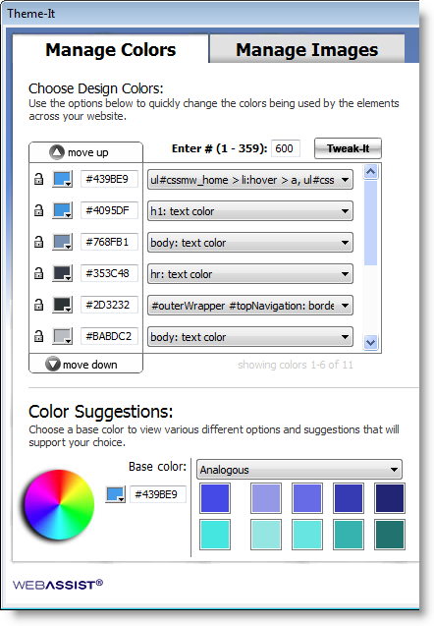The height and width of the screenshot is (626, 434).
Task: Click the base color swatch picker icon
Action: [116, 494]
